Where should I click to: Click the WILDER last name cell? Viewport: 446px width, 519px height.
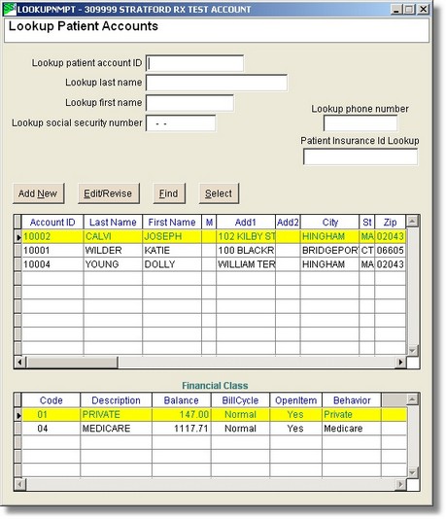113,250
